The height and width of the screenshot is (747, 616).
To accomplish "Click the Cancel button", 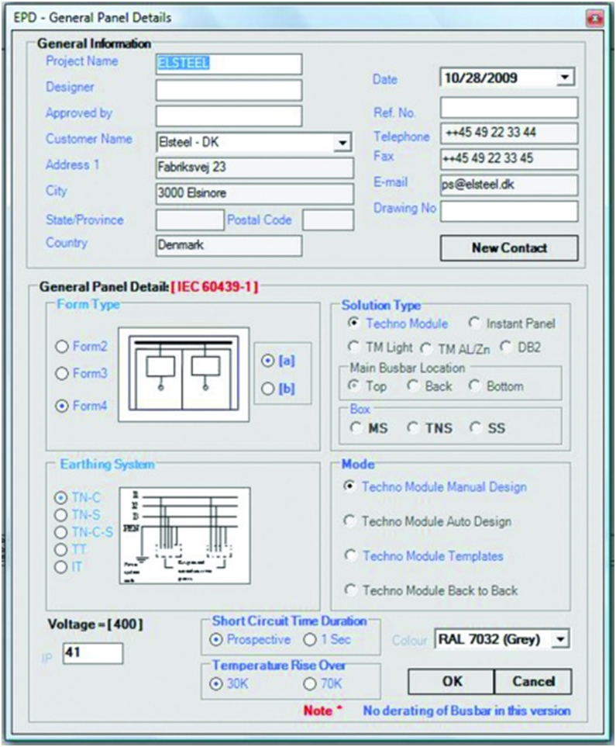I will [x=533, y=682].
